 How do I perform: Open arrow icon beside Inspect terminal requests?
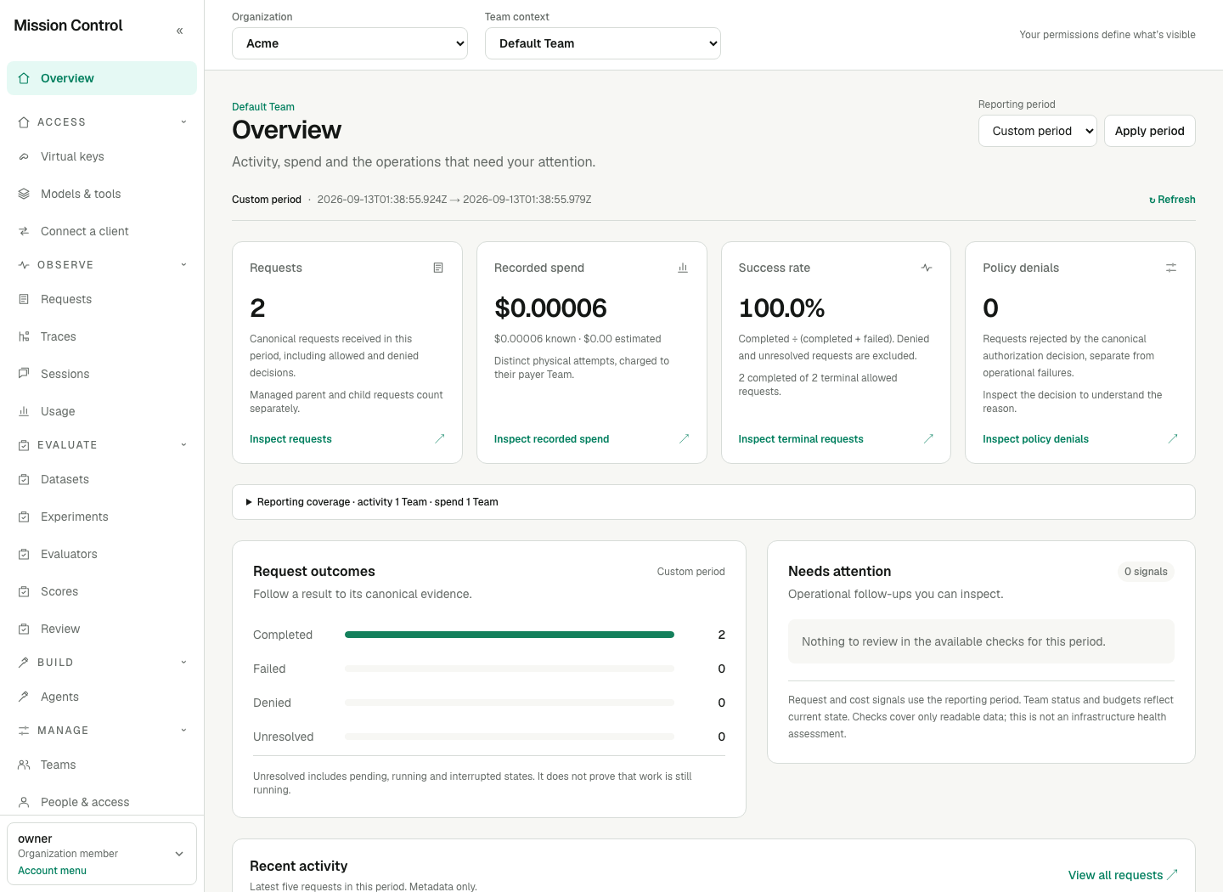tap(928, 438)
